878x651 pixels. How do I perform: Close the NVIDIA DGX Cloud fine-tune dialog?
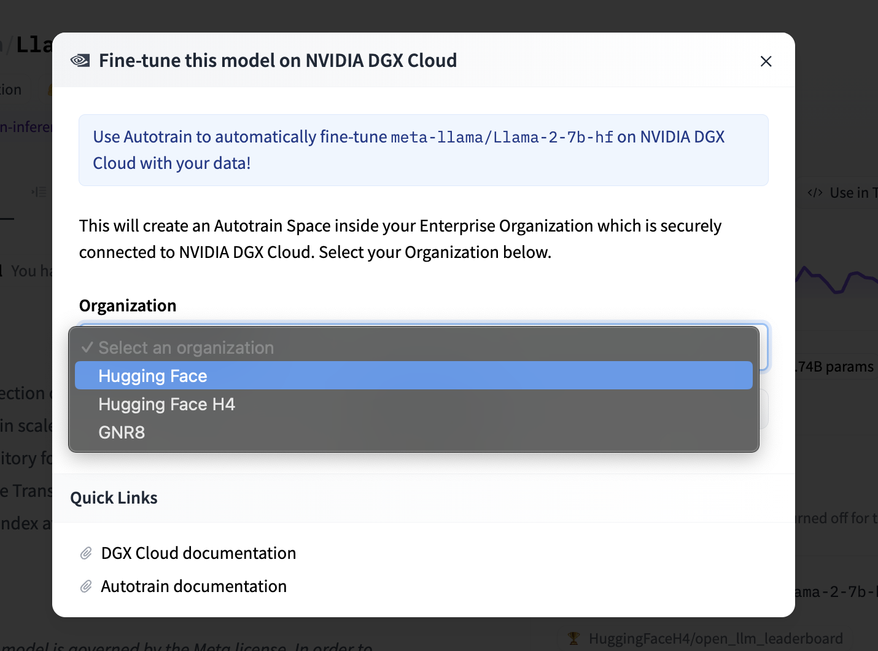coord(766,61)
